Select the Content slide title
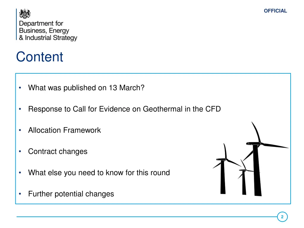The image size is (304, 228). coord(39,57)
